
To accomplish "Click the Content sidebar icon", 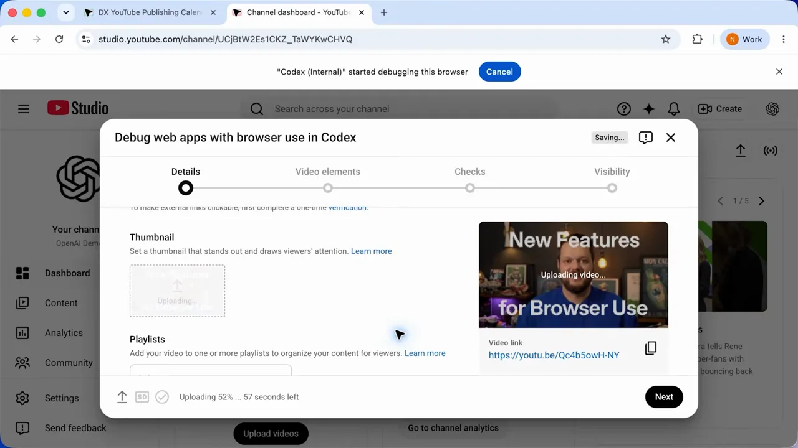I will (22, 303).
